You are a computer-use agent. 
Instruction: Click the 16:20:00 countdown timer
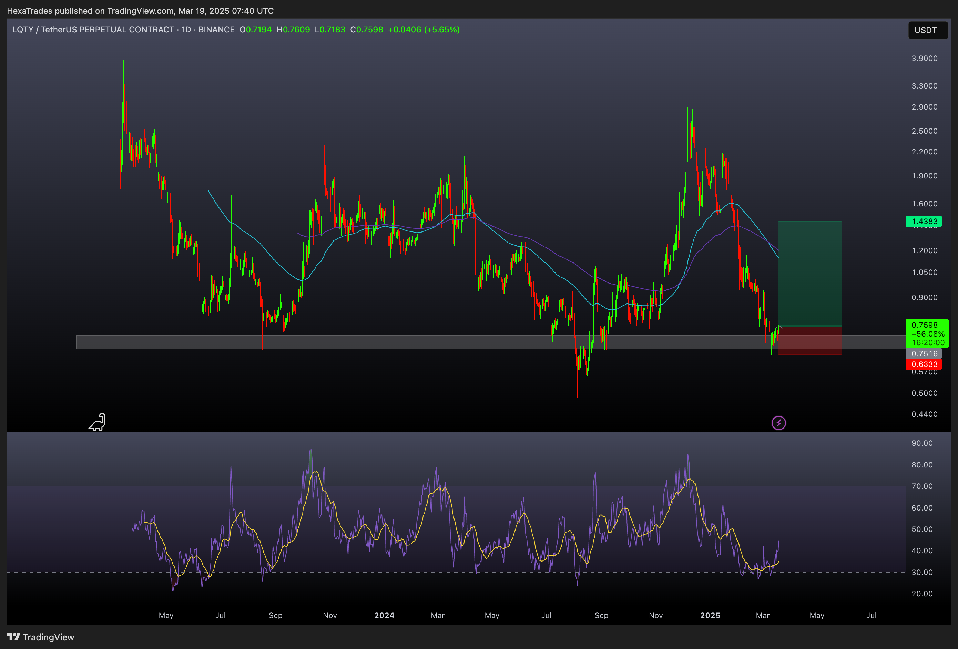click(x=927, y=342)
